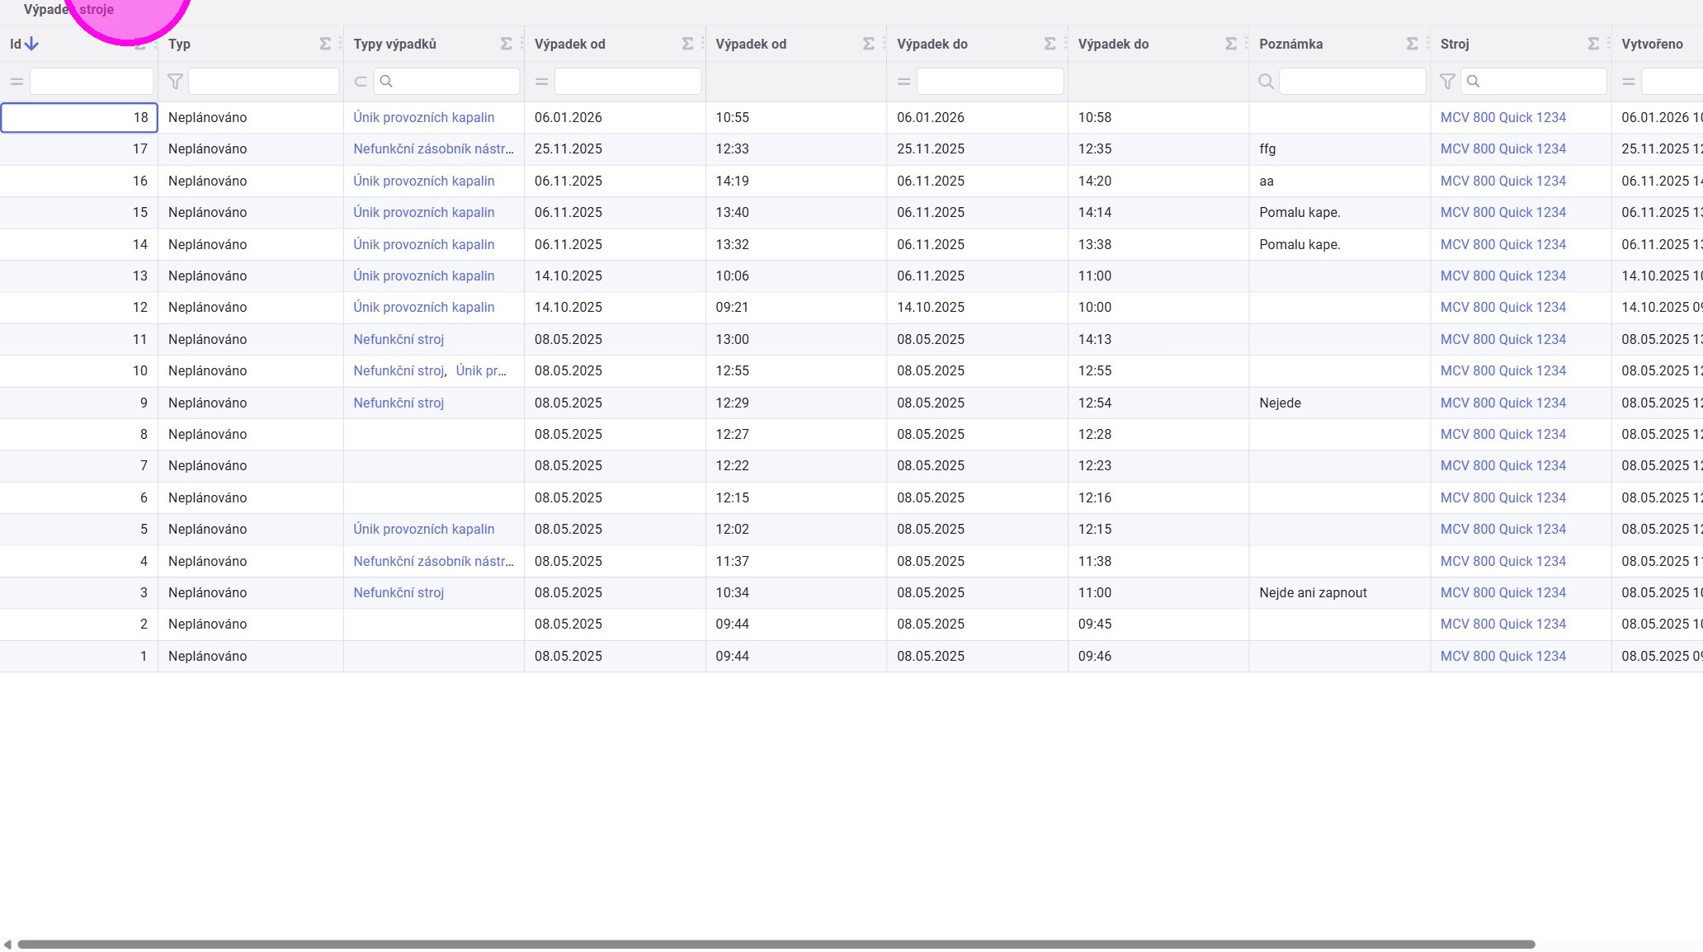Screen dimensions: 1703x952
Task: Click the sigma icon in Typ column
Action: coord(325,44)
